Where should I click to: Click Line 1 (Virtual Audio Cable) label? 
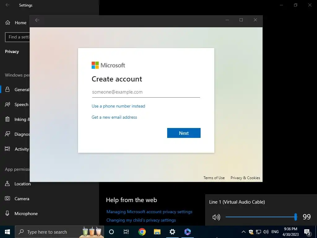click(x=237, y=202)
